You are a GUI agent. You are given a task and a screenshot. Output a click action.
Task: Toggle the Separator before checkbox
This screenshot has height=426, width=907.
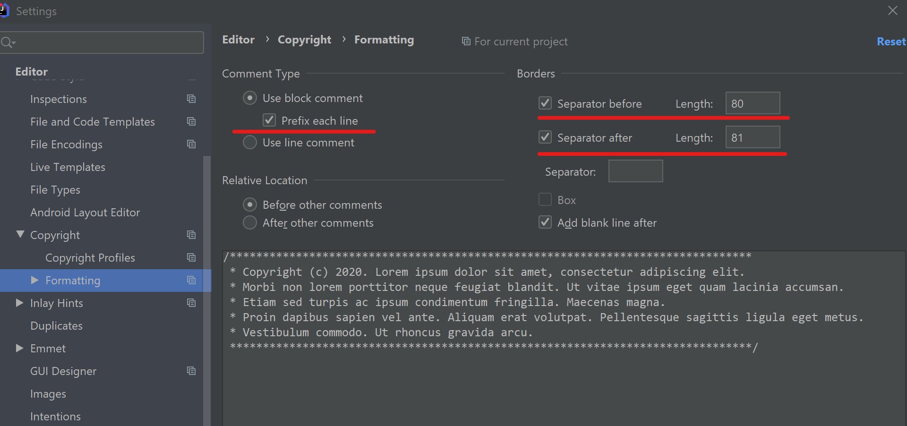(x=545, y=103)
